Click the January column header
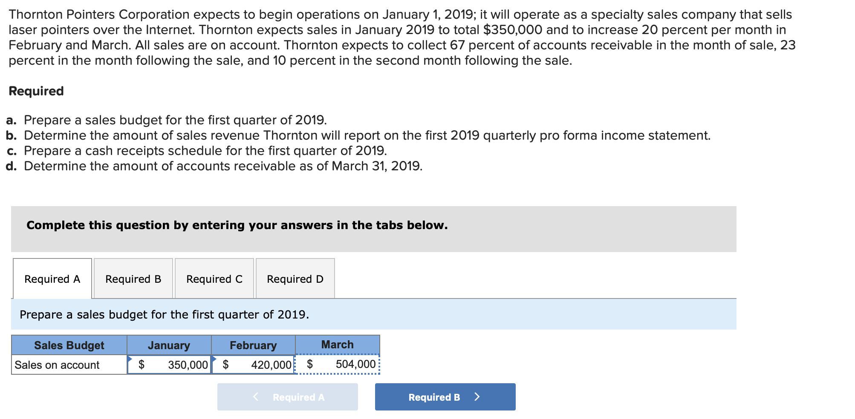Screen dimensions: 855x419 pos(168,345)
